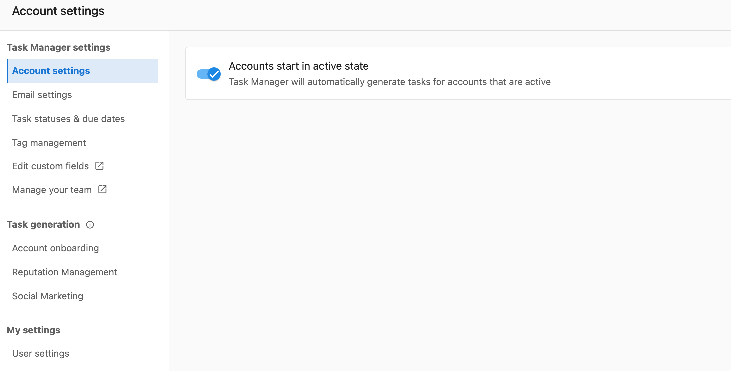Screen dimensions: 731x371
Task: Select Account onboarding under Task generation
Action: pos(55,248)
